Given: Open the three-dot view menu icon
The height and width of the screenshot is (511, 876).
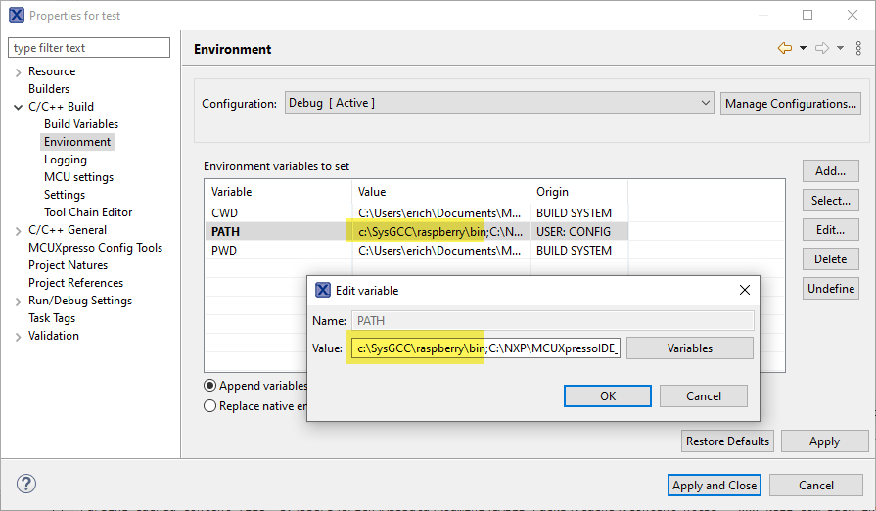Looking at the screenshot, I should coord(858,49).
